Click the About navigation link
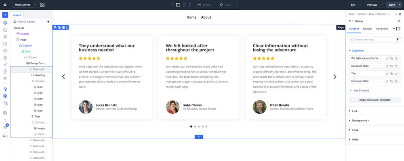Screen dimensions: 404x161 pos(206,17)
